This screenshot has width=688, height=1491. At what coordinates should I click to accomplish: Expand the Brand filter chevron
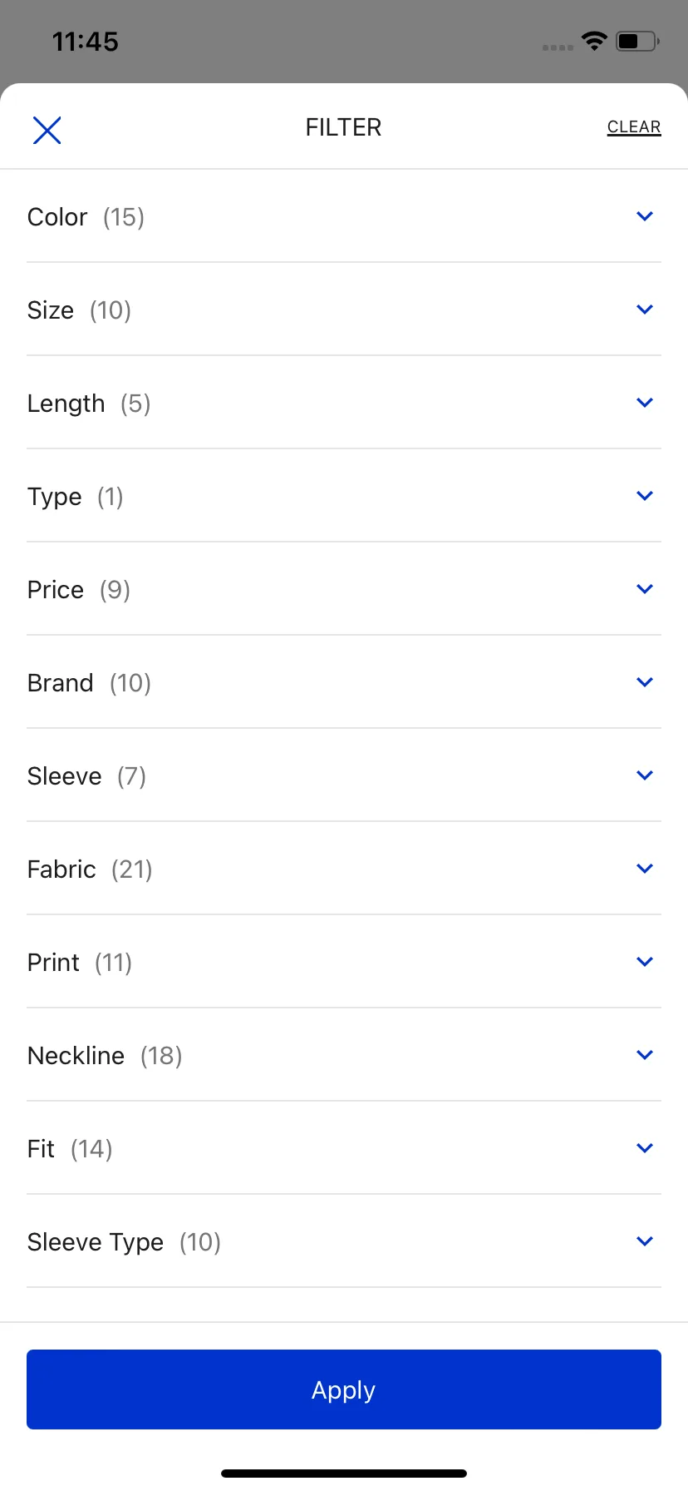645,682
